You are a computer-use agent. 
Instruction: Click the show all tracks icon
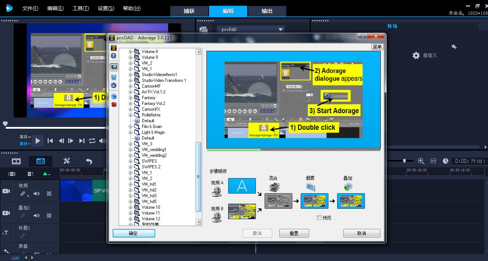(12, 174)
